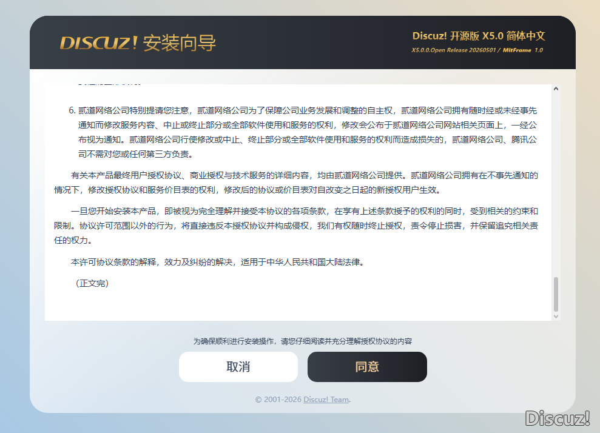The width and height of the screenshot is (600, 433).
Task: Click the (正文完) end-of-text line
Action: (x=92, y=283)
